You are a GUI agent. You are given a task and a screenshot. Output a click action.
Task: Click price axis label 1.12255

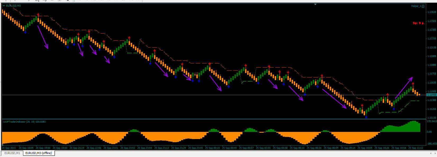tap(432, 39)
